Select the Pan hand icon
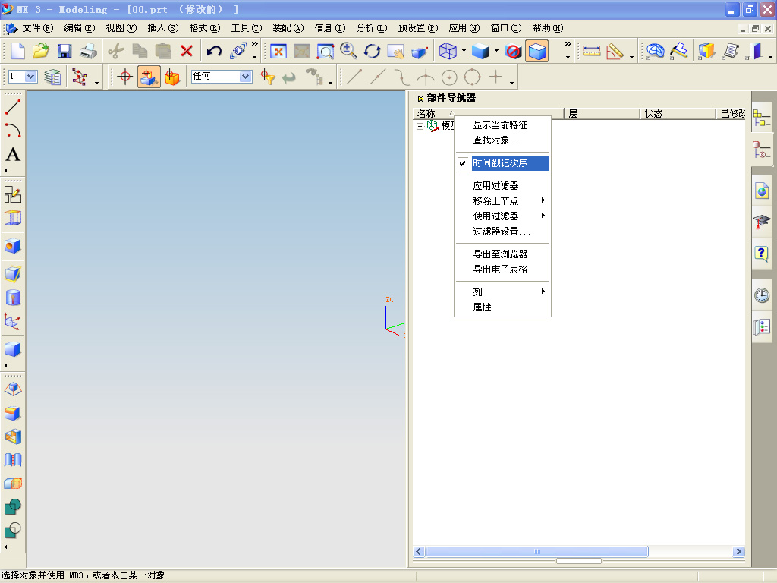Screen dimensions: 777x583 coord(396,51)
